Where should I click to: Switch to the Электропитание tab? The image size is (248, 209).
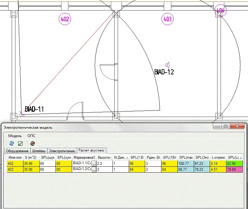pyautogui.click(x=62, y=151)
